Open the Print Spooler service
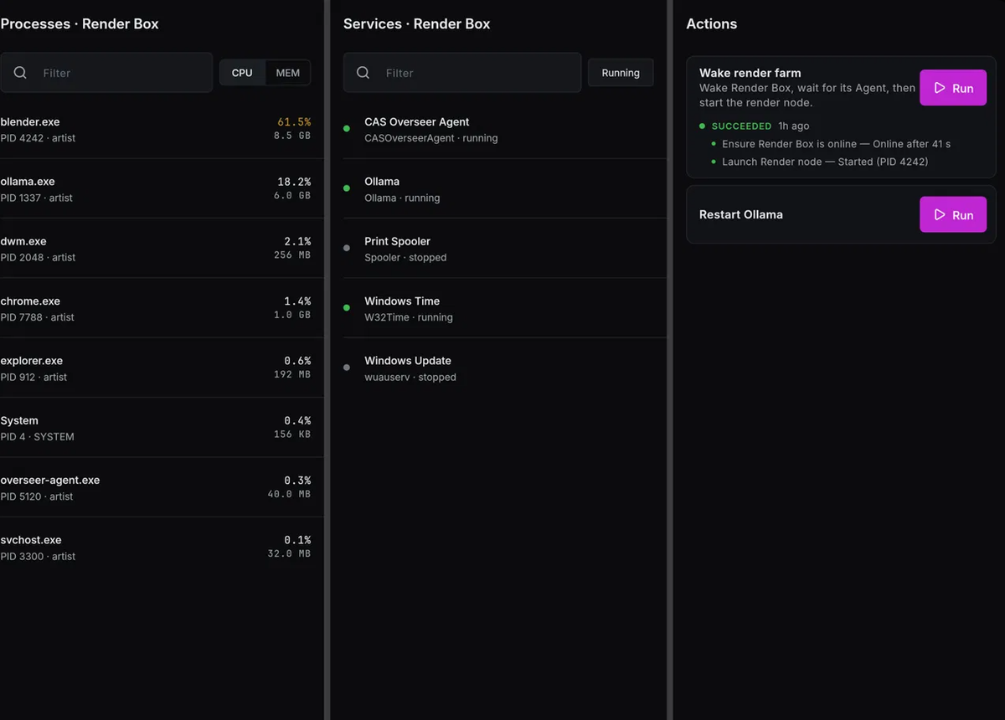The width and height of the screenshot is (1005, 720). 505,249
